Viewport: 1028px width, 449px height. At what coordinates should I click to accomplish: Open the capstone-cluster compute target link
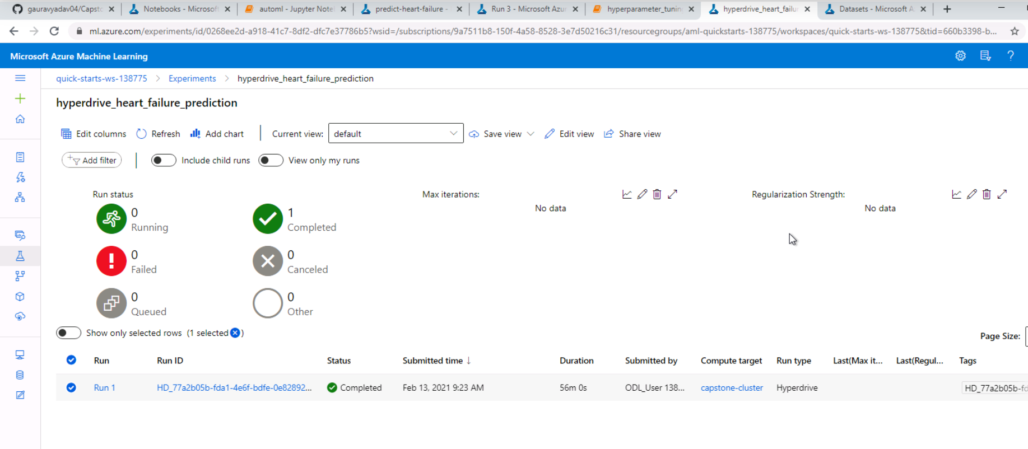point(732,387)
